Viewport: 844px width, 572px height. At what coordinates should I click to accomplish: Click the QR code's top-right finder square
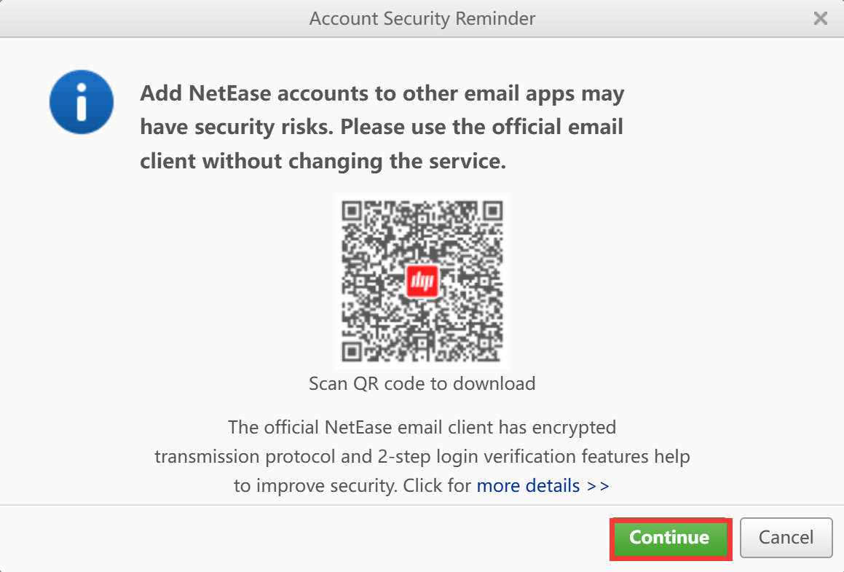click(492, 211)
